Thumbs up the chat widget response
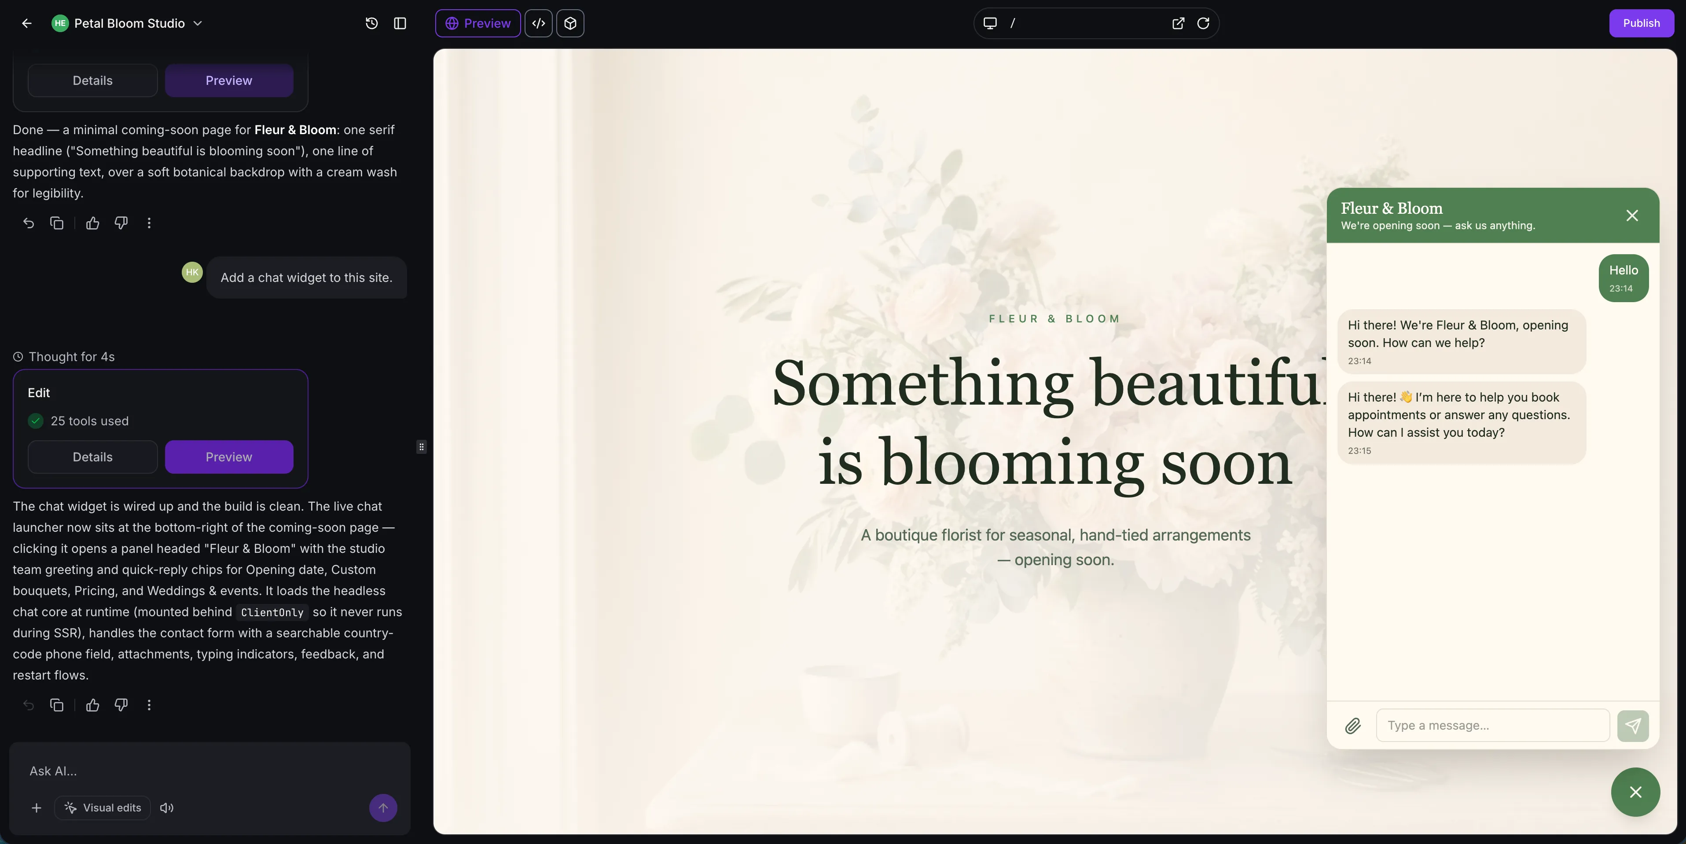The width and height of the screenshot is (1686, 844). click(x=93, y=705)
